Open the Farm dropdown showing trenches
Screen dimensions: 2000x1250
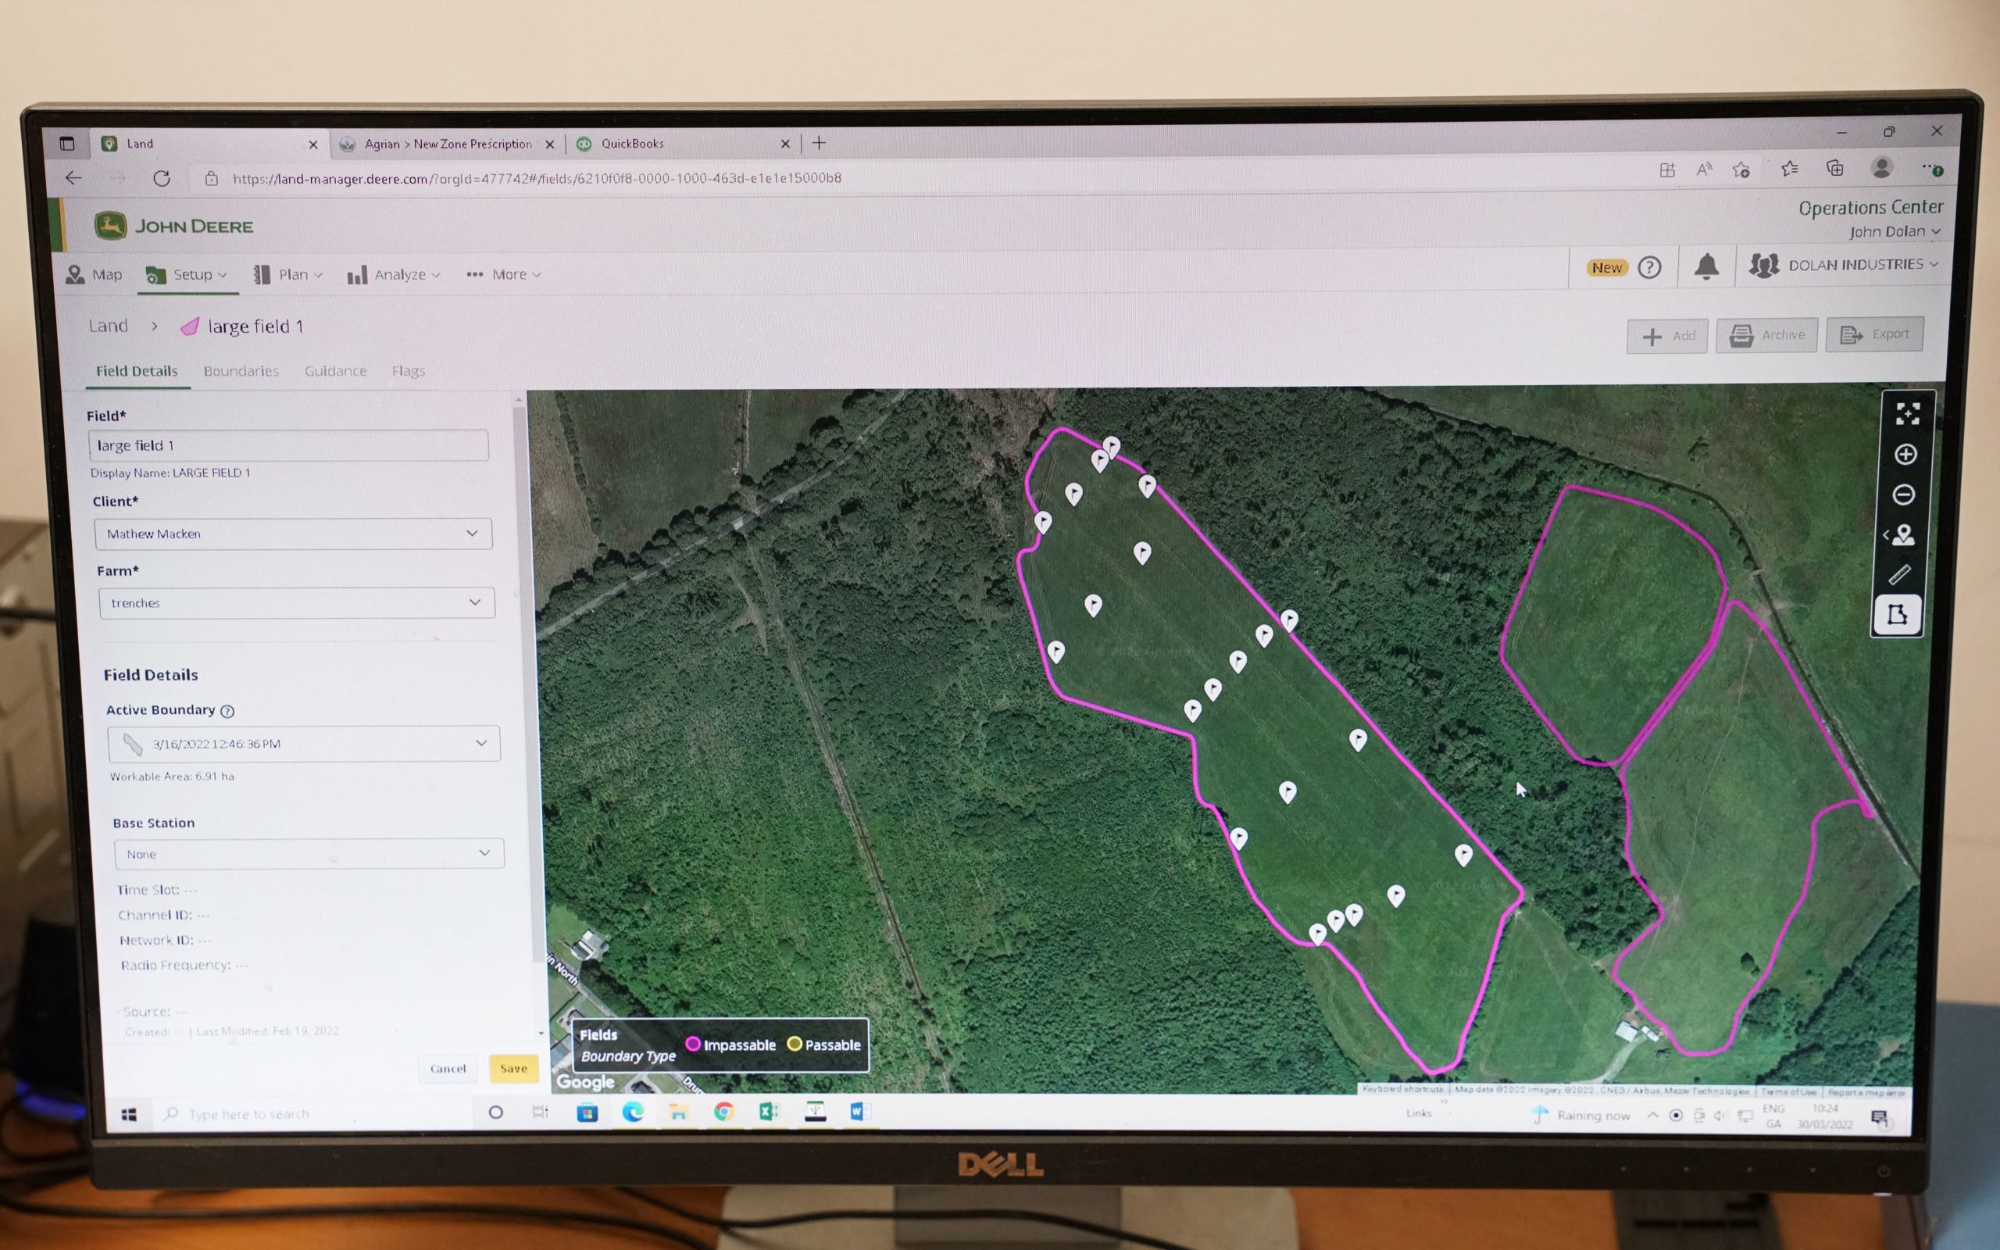coord(297,602)
